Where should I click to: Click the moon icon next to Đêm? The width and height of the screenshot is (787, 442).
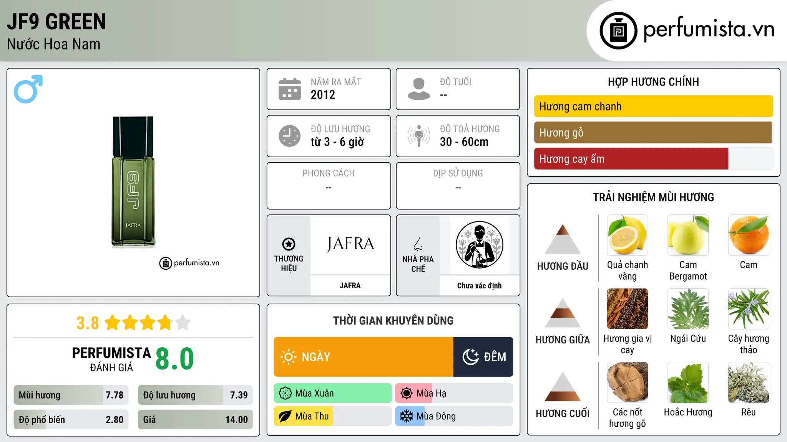click(470, 357)
